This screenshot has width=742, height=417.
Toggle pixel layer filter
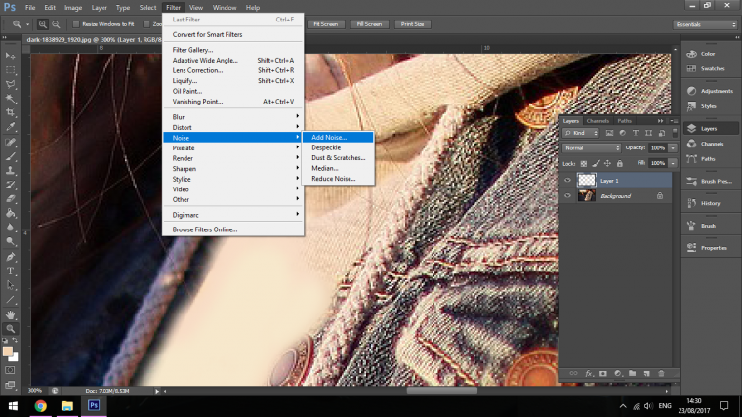[x=609, y=133]
